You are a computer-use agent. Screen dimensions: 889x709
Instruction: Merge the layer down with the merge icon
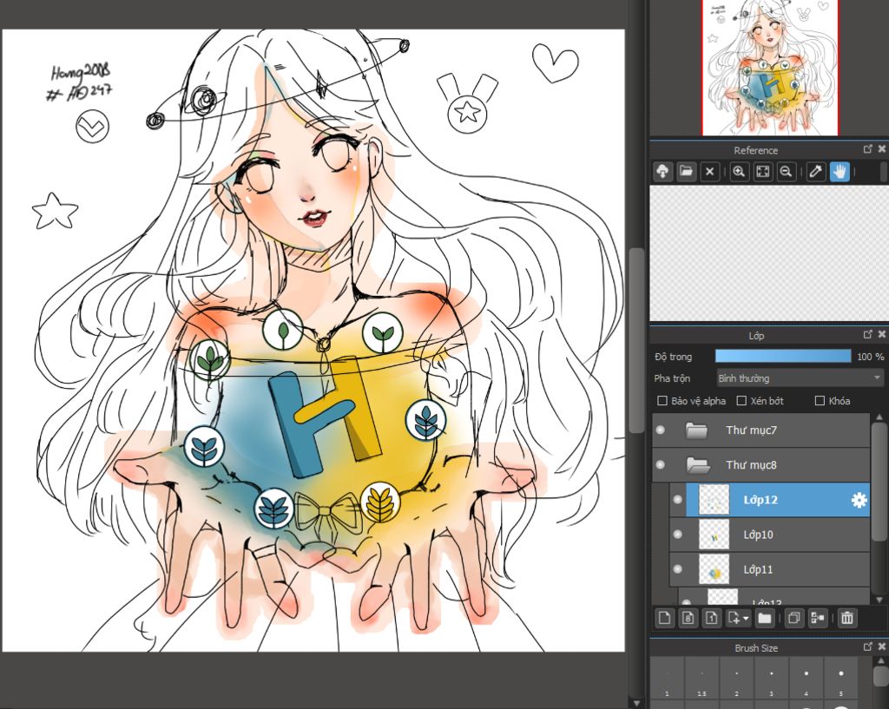(x=818, y=618)
